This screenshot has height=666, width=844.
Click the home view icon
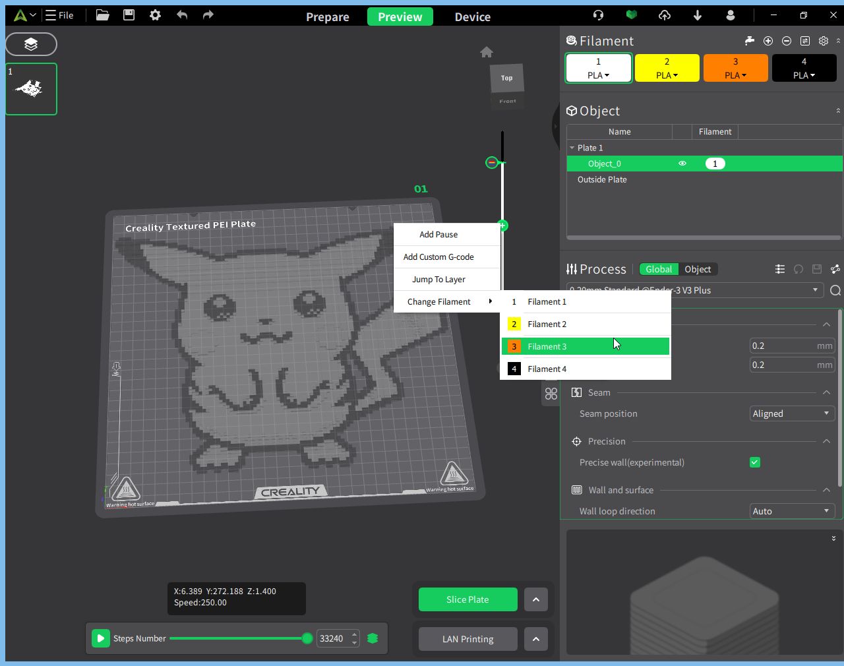(x=487, y=52)
